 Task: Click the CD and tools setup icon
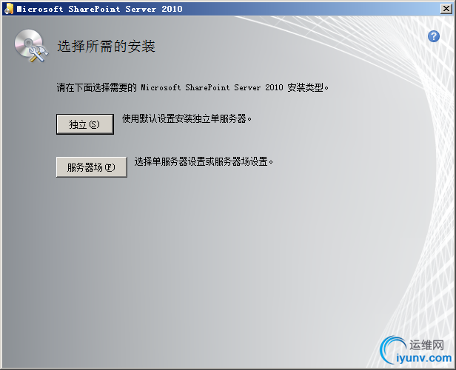31,46
